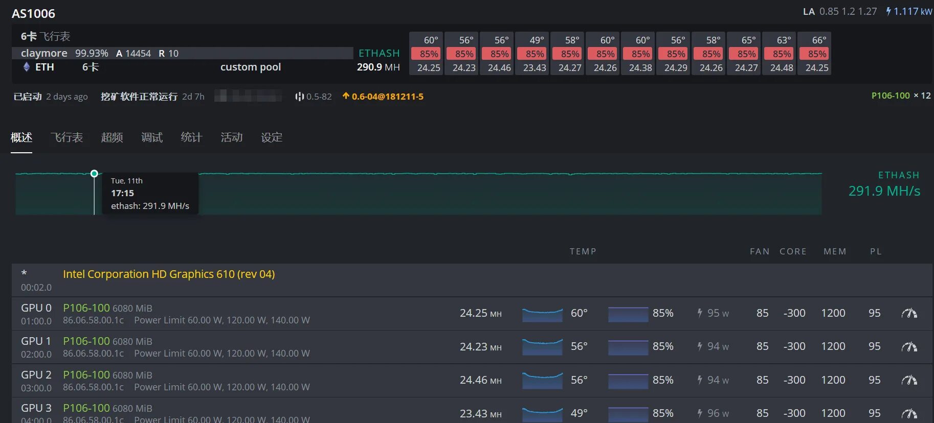
Task: Click the CORE column header
Action: [x=793, y=251]
